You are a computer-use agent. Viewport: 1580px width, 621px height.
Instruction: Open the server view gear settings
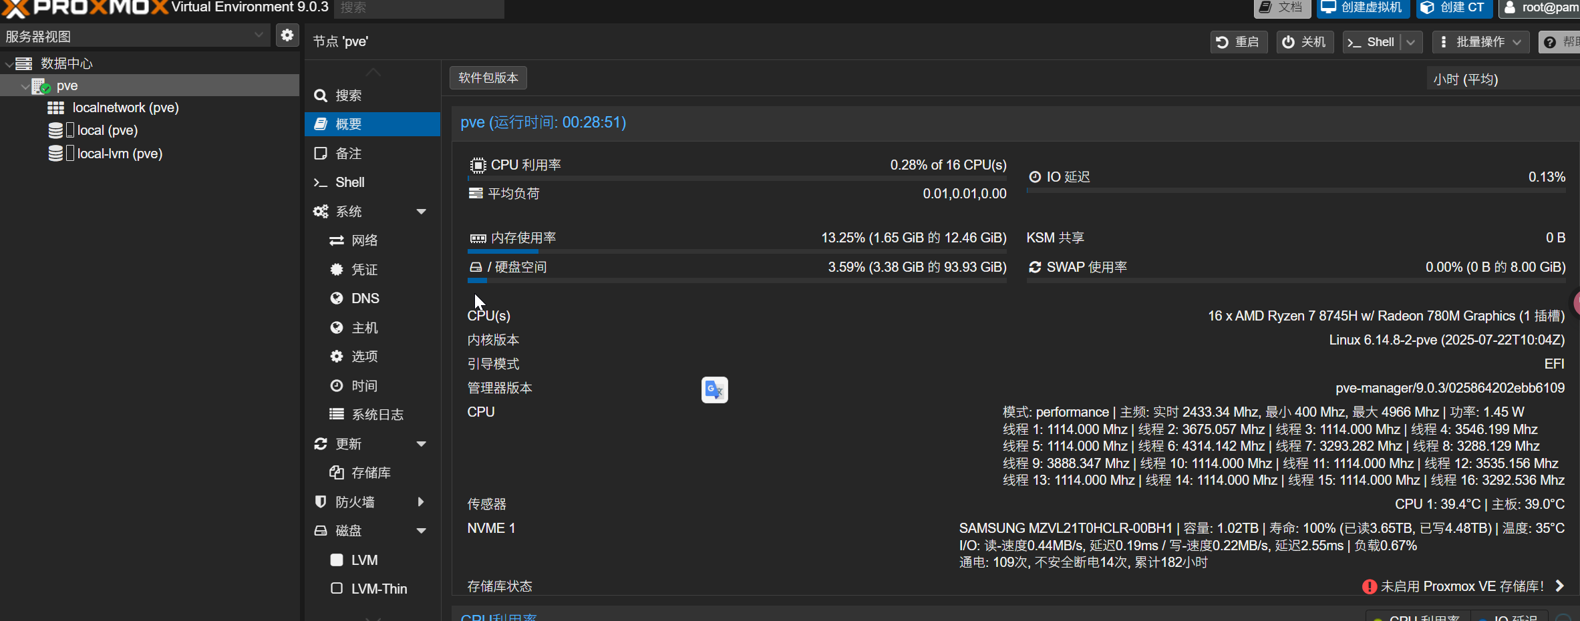point(287,35)
